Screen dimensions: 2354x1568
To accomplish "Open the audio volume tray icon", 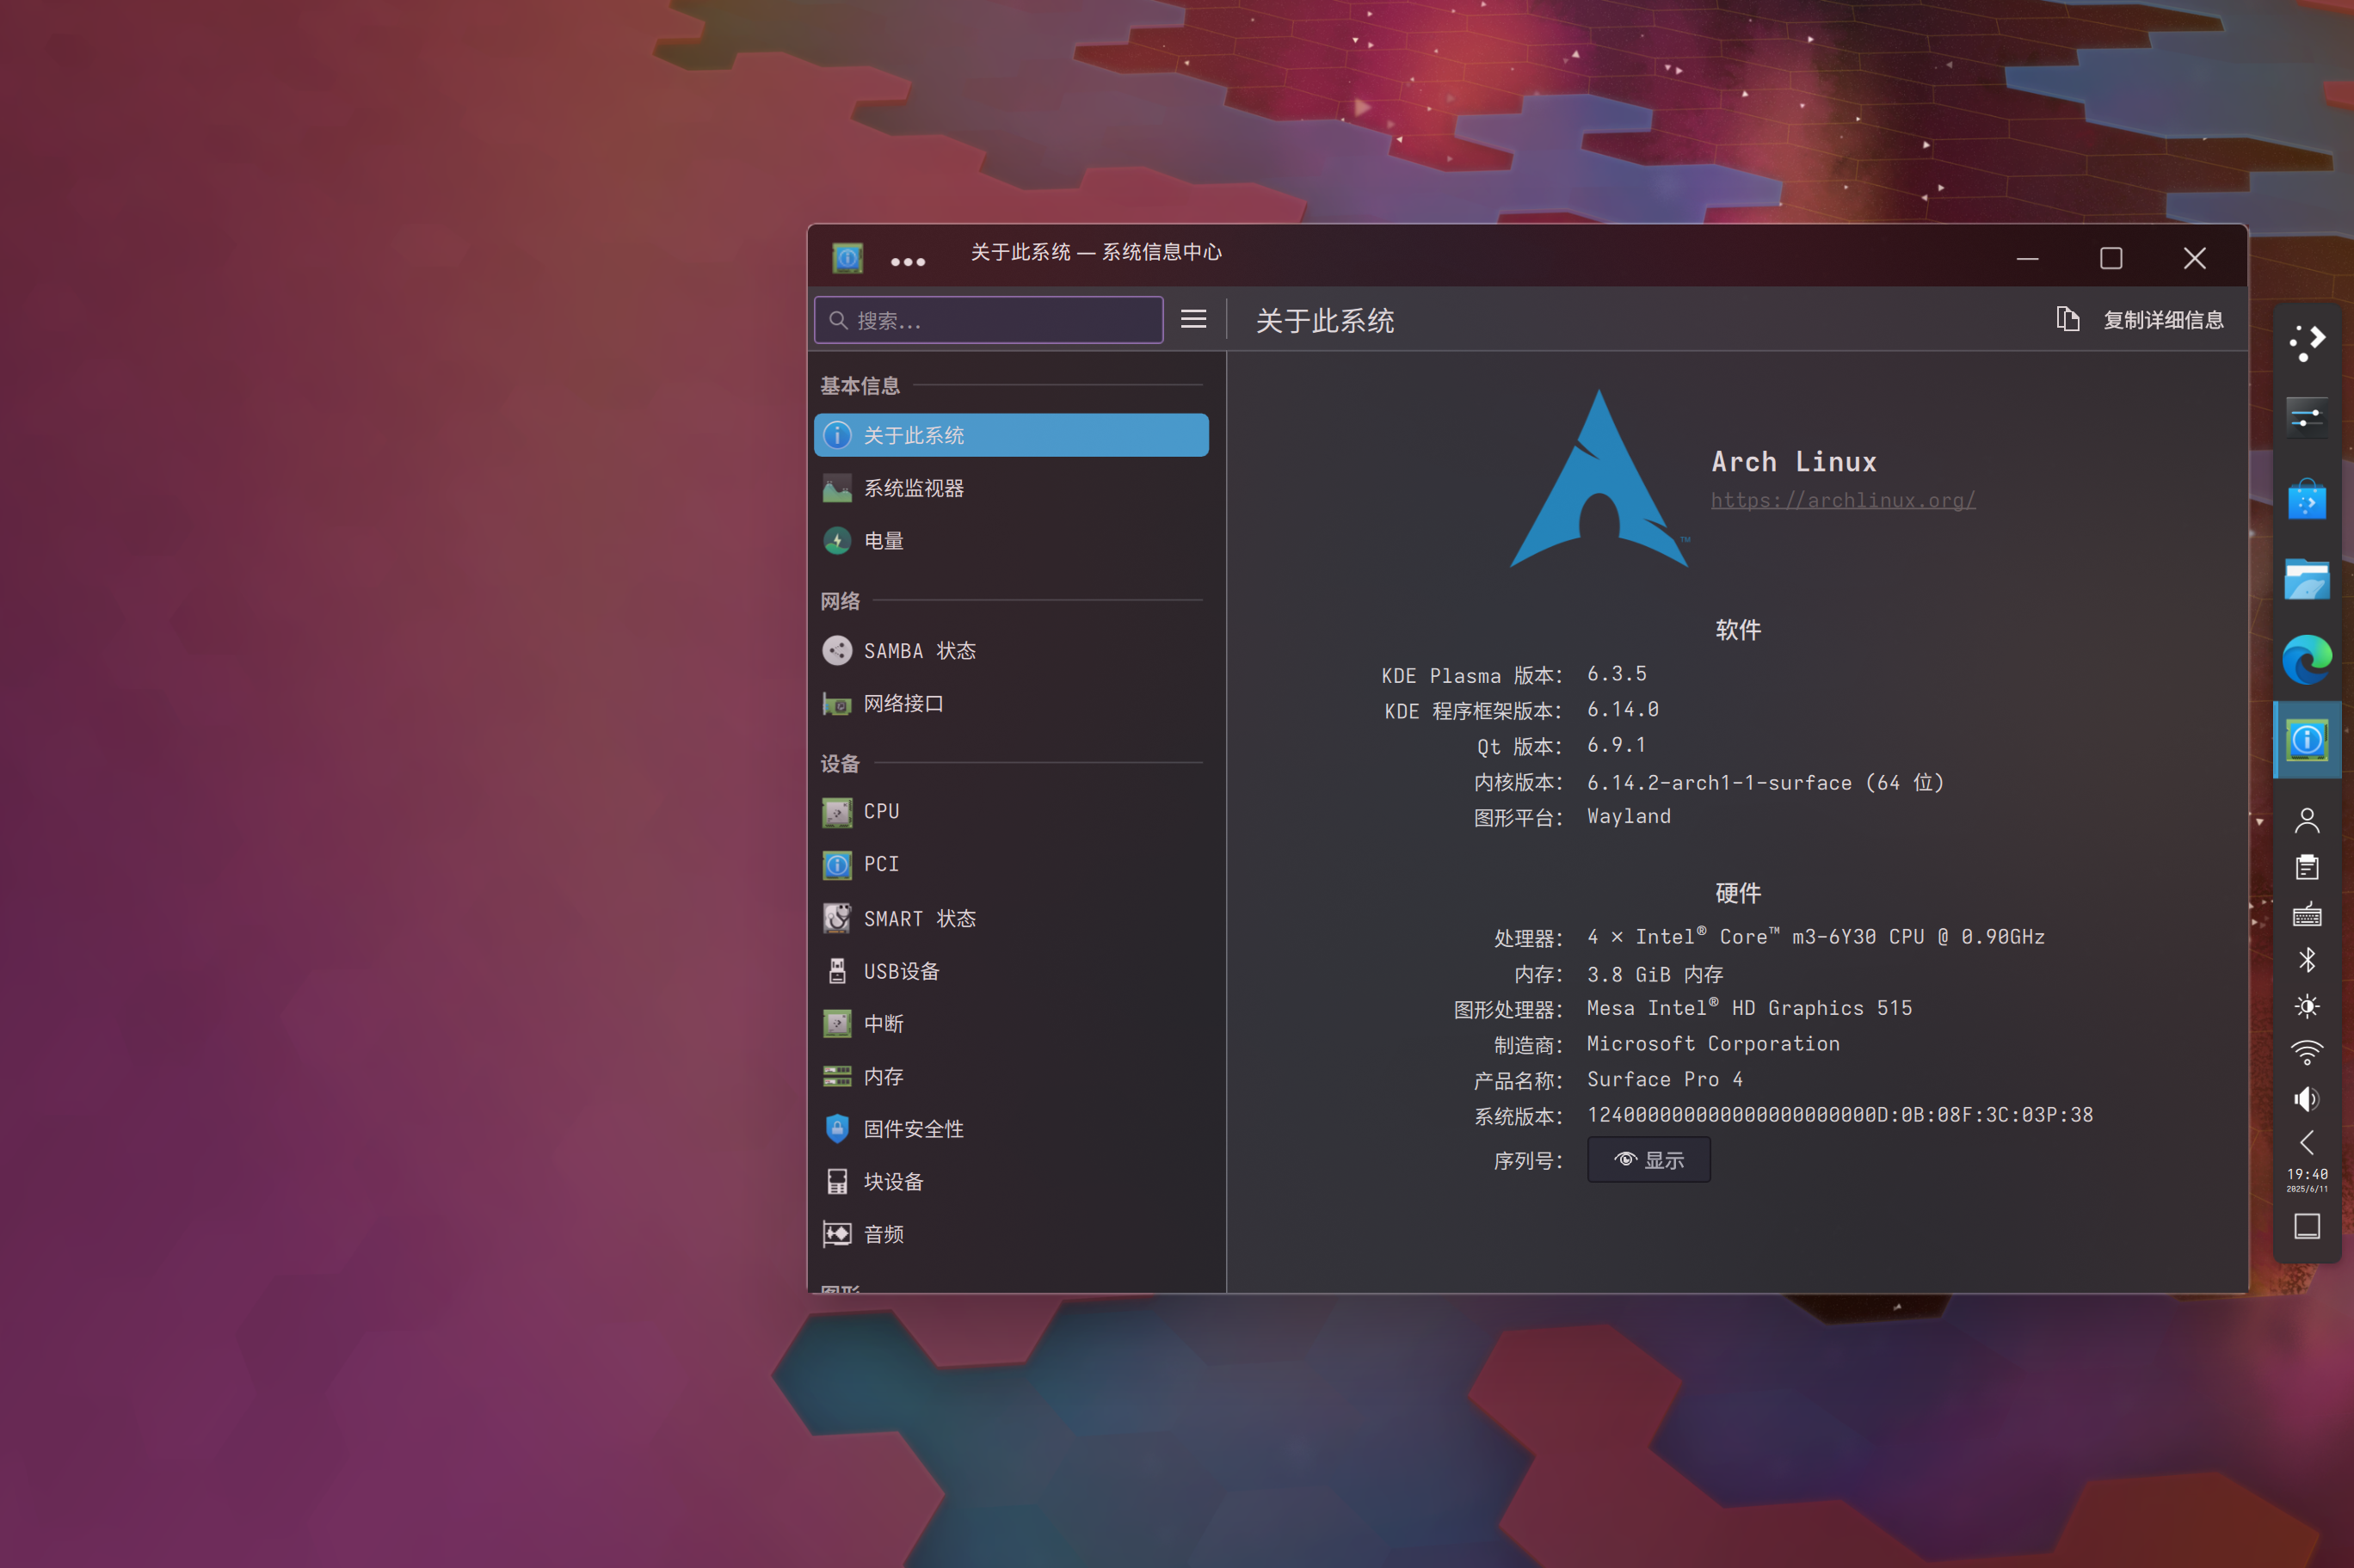I will point(2306,1099).
